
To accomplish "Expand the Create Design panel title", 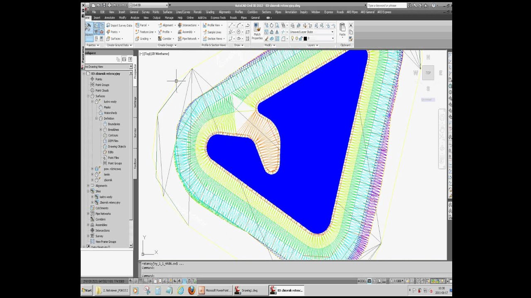I will click(167, 45).
